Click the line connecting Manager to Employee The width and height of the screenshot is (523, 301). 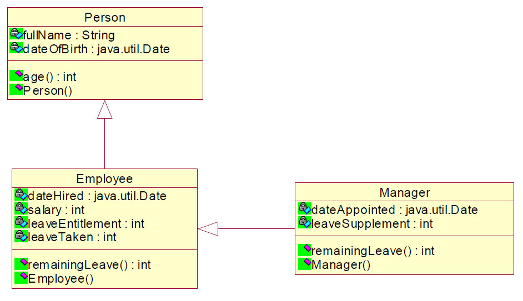tap(257, 229)
